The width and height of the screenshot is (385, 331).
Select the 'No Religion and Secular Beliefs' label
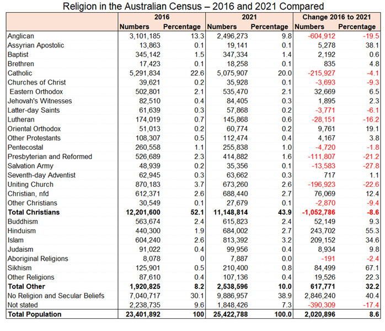pos(56,296)
